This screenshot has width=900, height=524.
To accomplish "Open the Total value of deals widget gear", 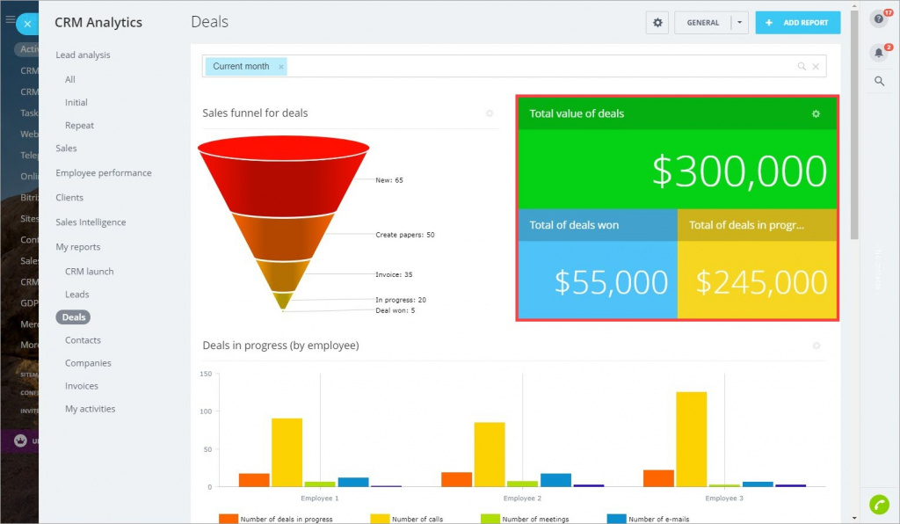I will (x=814, y=113).
